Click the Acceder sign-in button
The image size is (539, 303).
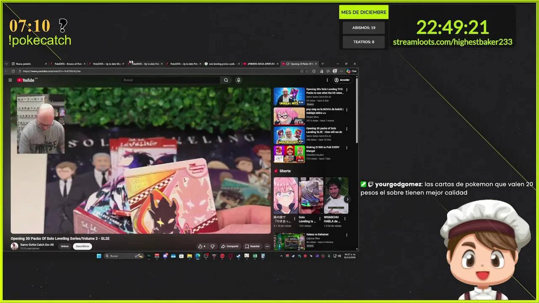click(342, 80)
